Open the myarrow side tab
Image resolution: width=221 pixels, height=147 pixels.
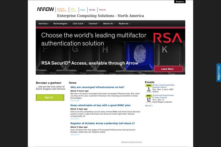[x=218, y=72]
